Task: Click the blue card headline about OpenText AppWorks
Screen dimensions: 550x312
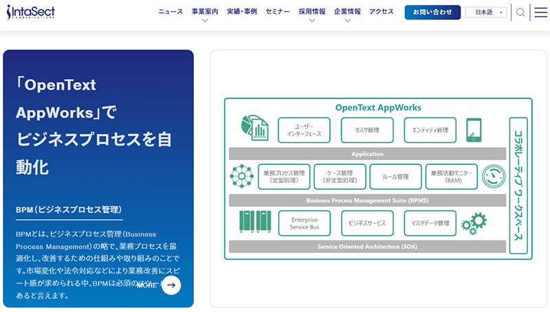Action: pos(94,126)
